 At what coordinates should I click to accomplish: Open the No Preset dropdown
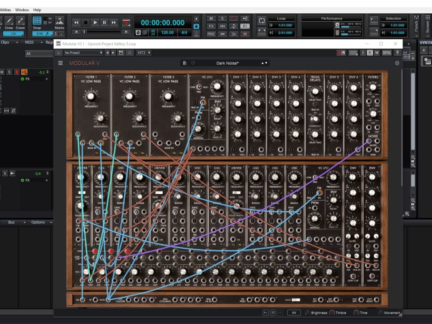[x=83, y=53]
